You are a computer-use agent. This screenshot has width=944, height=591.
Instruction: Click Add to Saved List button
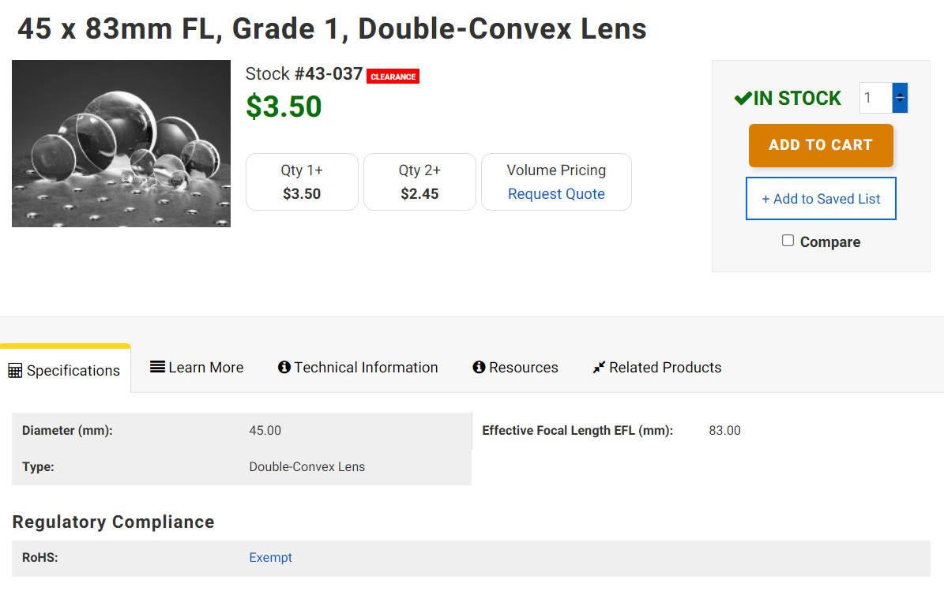tap(821, 199)
